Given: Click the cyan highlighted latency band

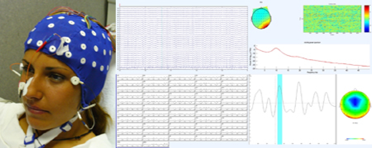Looking at the screenshot, I should tap(280, 109).
